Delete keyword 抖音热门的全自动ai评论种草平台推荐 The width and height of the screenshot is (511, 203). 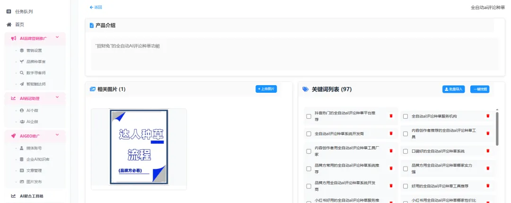pos(391,116)
